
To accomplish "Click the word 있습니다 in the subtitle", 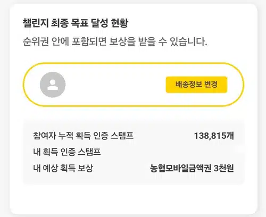I will (188, 41).
